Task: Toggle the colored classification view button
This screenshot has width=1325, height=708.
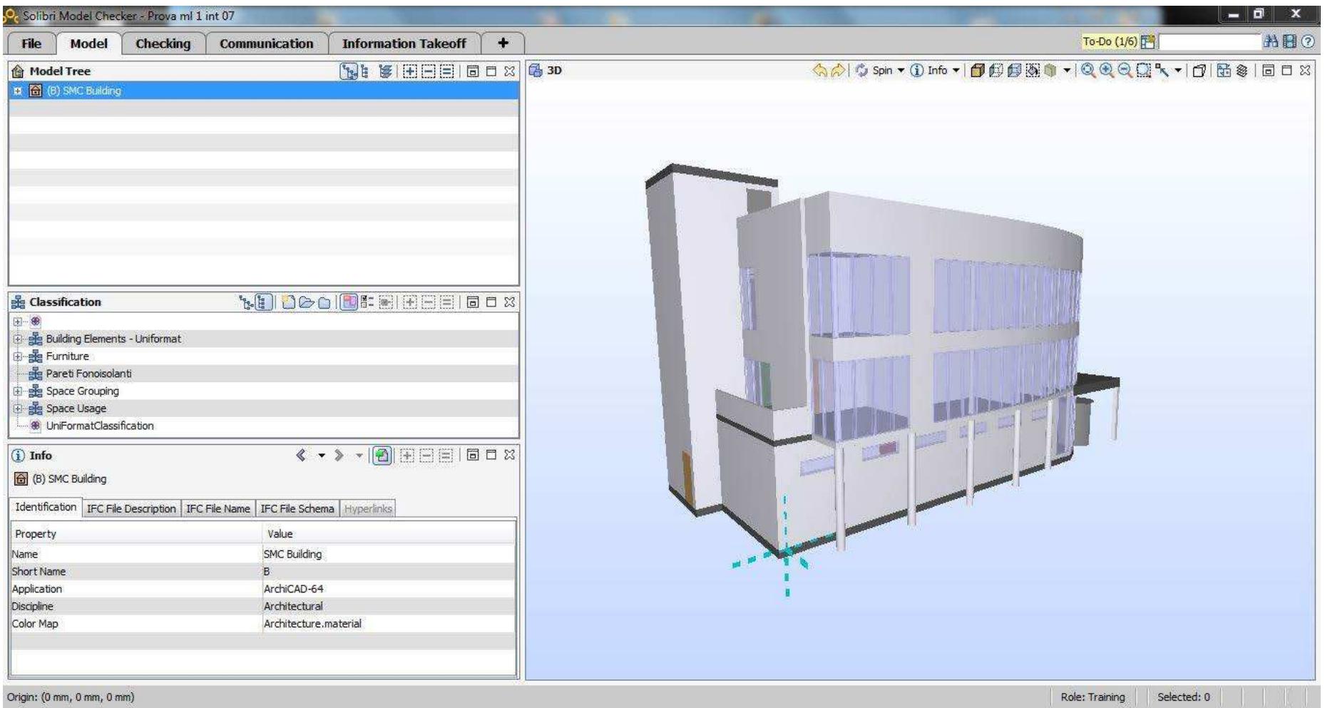Action: click(x=349, y=302)
